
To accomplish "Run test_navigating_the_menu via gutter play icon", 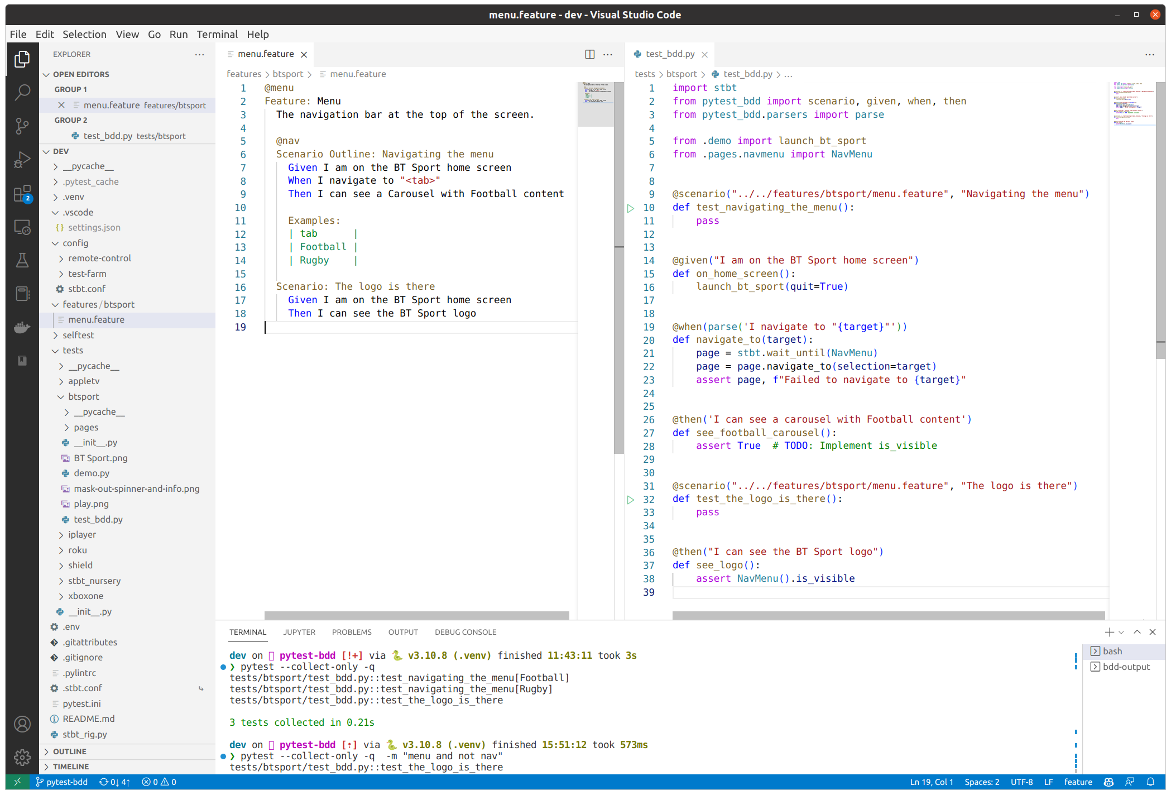I will tap(630, 208).
